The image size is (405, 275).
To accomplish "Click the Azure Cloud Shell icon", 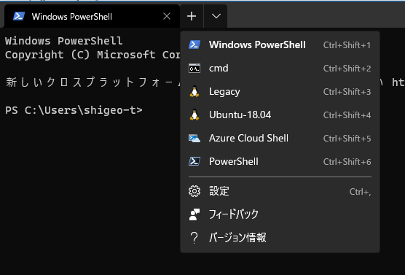I will point(194,138).
